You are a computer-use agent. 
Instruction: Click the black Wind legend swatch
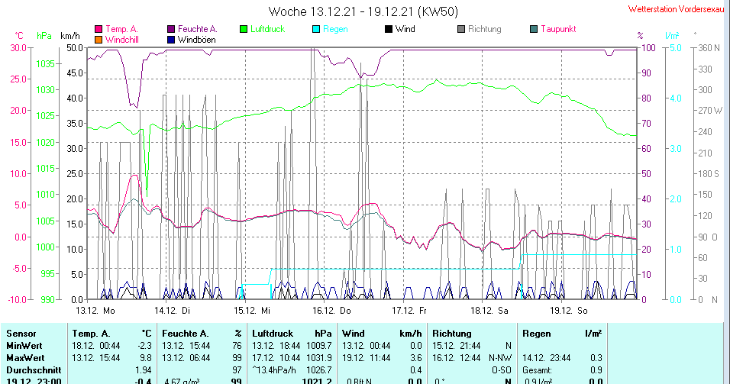(x=389, y=30)
